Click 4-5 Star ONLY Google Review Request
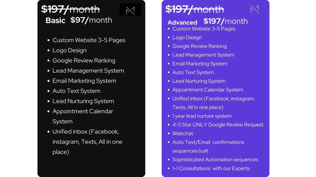The image size is (316, 177). tap(218, 125)
